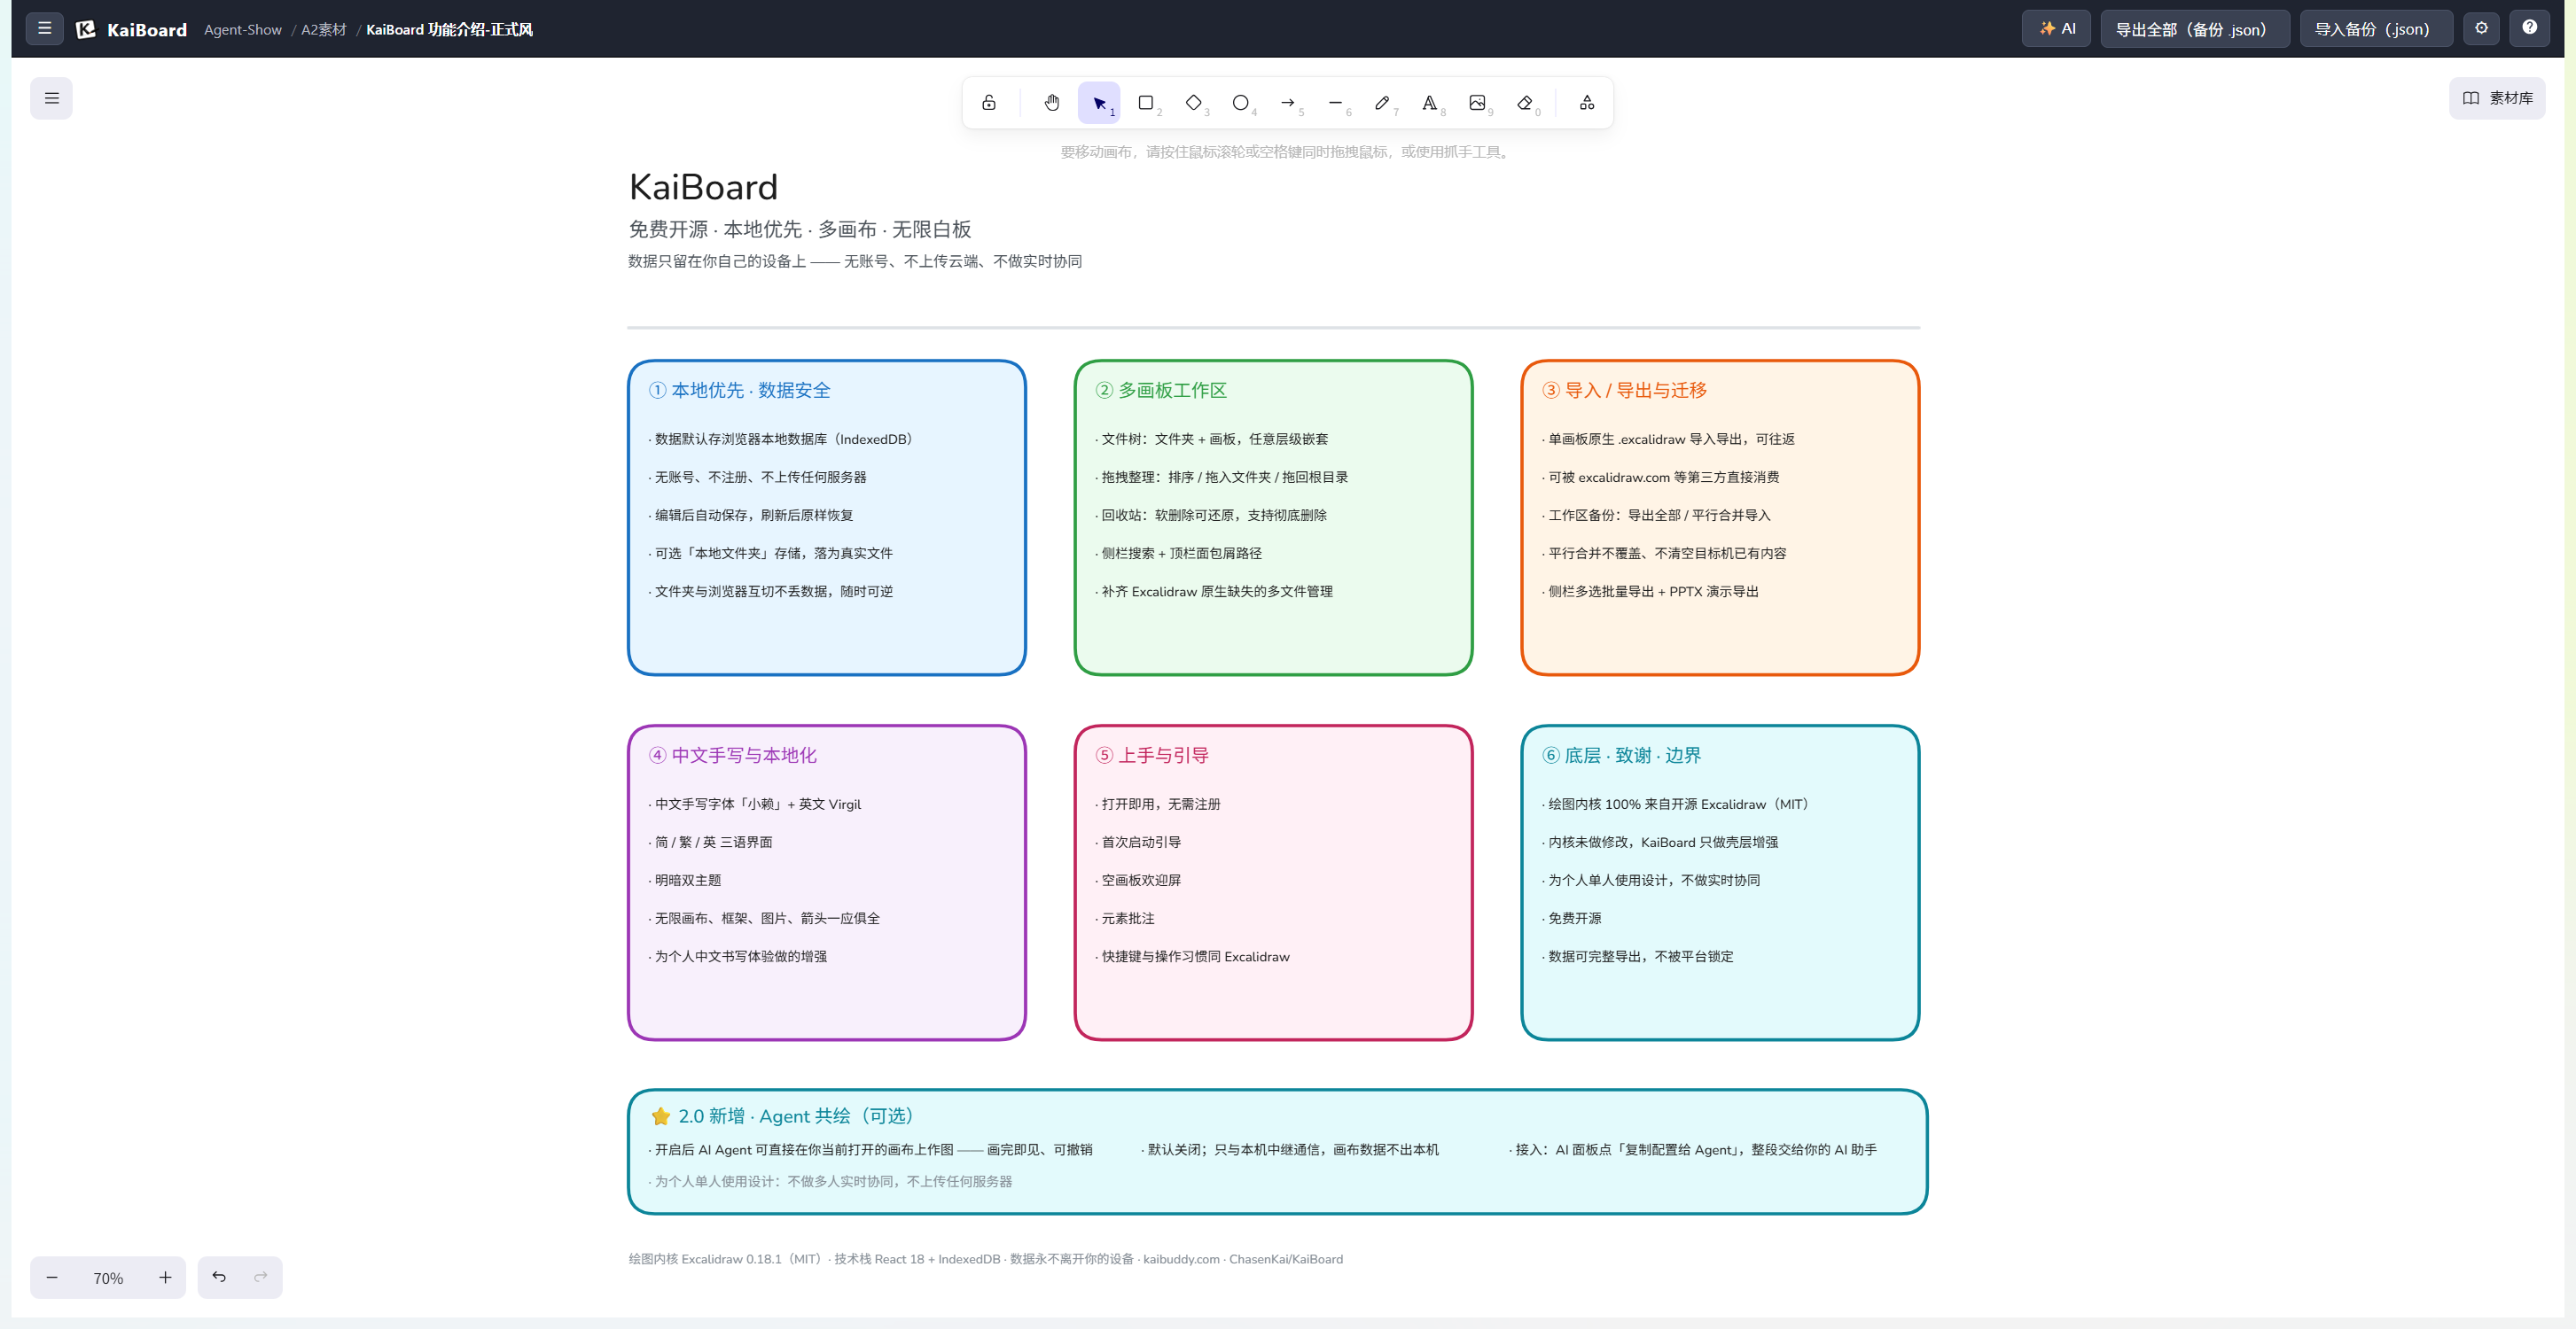The height and width of the screenshot is (1329, 2576).
Task: Select the Arrow drawing tool
Action: click(x=1288, y=103)
